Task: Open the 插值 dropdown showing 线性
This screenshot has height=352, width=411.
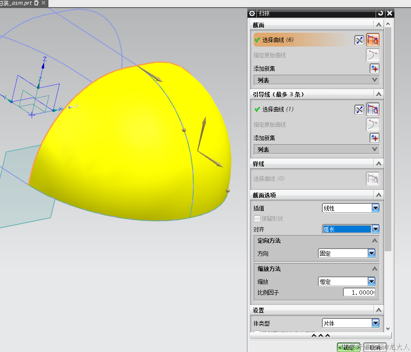Action: (350, 208)
